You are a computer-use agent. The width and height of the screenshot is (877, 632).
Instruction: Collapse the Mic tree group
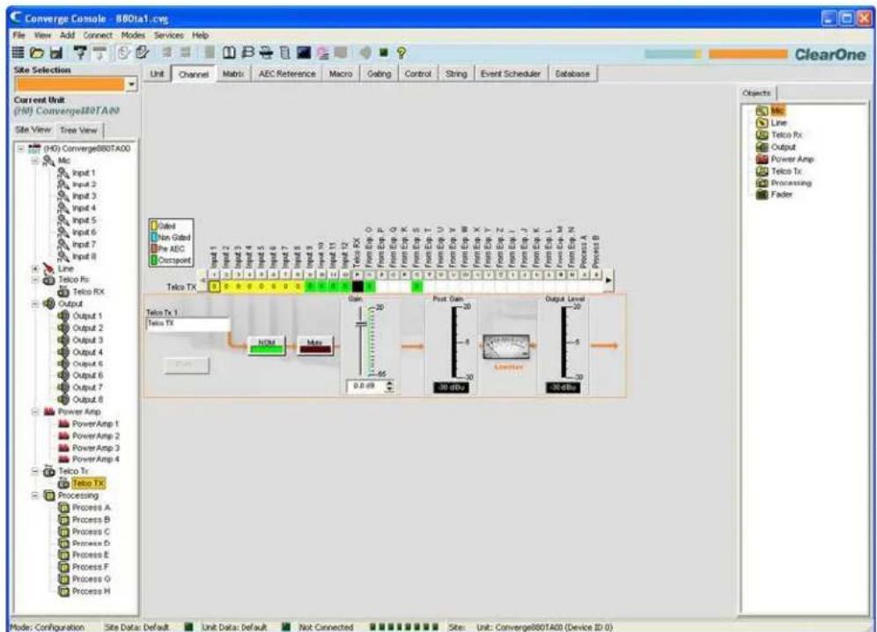35,160
